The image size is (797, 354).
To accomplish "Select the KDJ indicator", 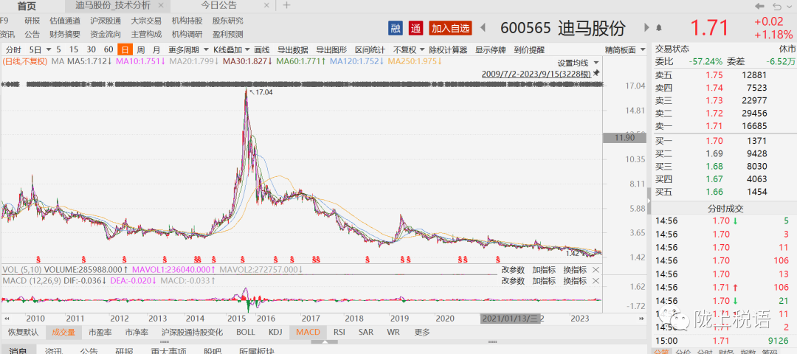I will point(275,332).
